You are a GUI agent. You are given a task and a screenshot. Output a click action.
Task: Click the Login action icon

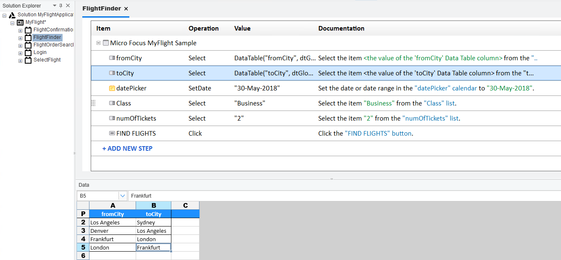(28, 53)
